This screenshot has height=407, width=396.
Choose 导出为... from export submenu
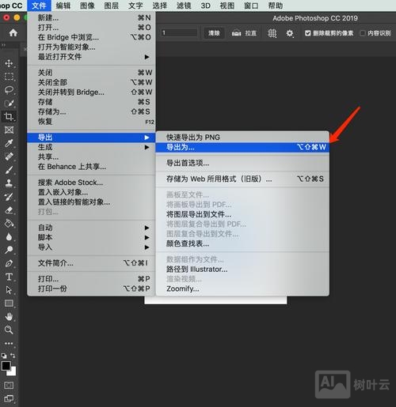[242, 147]
